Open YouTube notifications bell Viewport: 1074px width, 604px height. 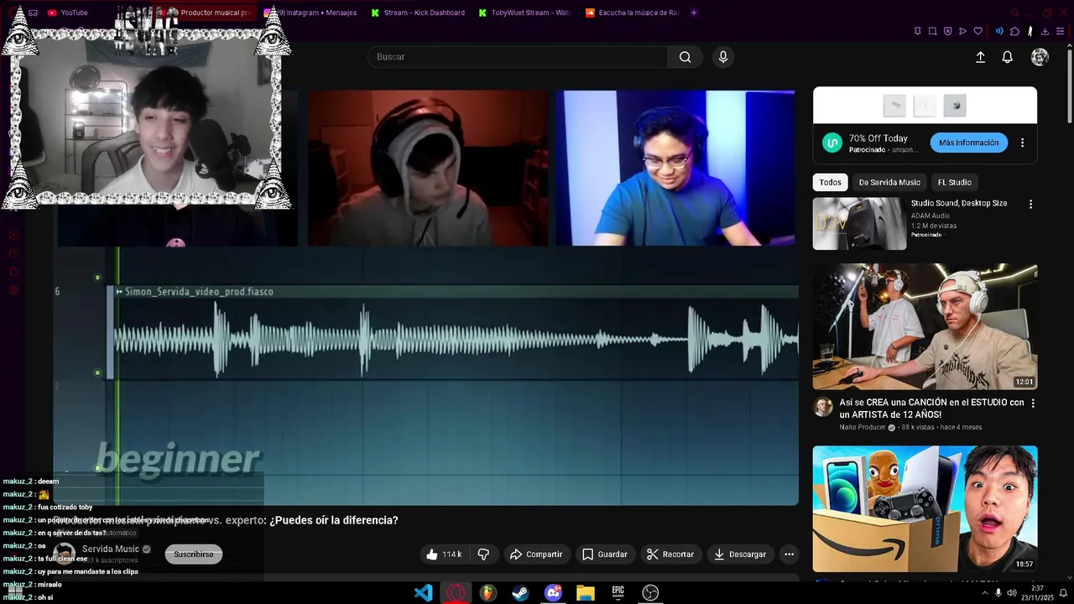click(1007, 57)
